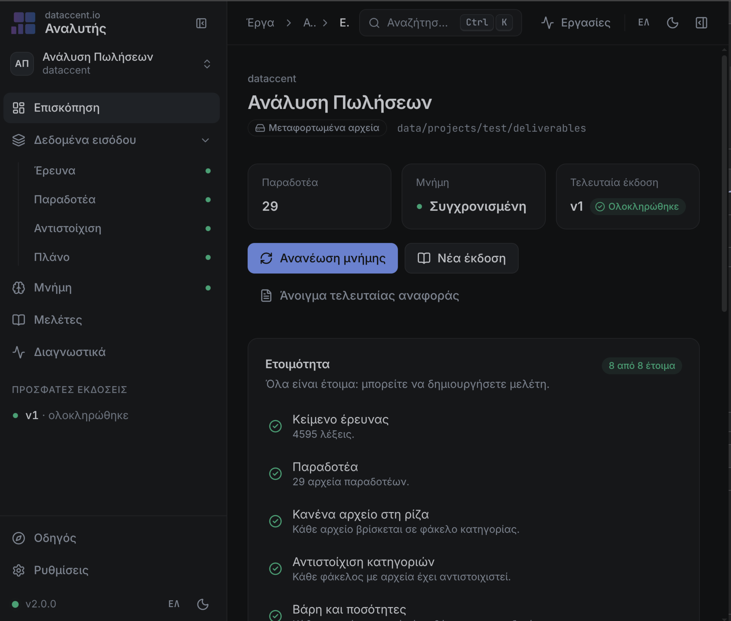The image size is (731, 621).
Task: Click the book icon beside Μελέτες
Action: 18,320
